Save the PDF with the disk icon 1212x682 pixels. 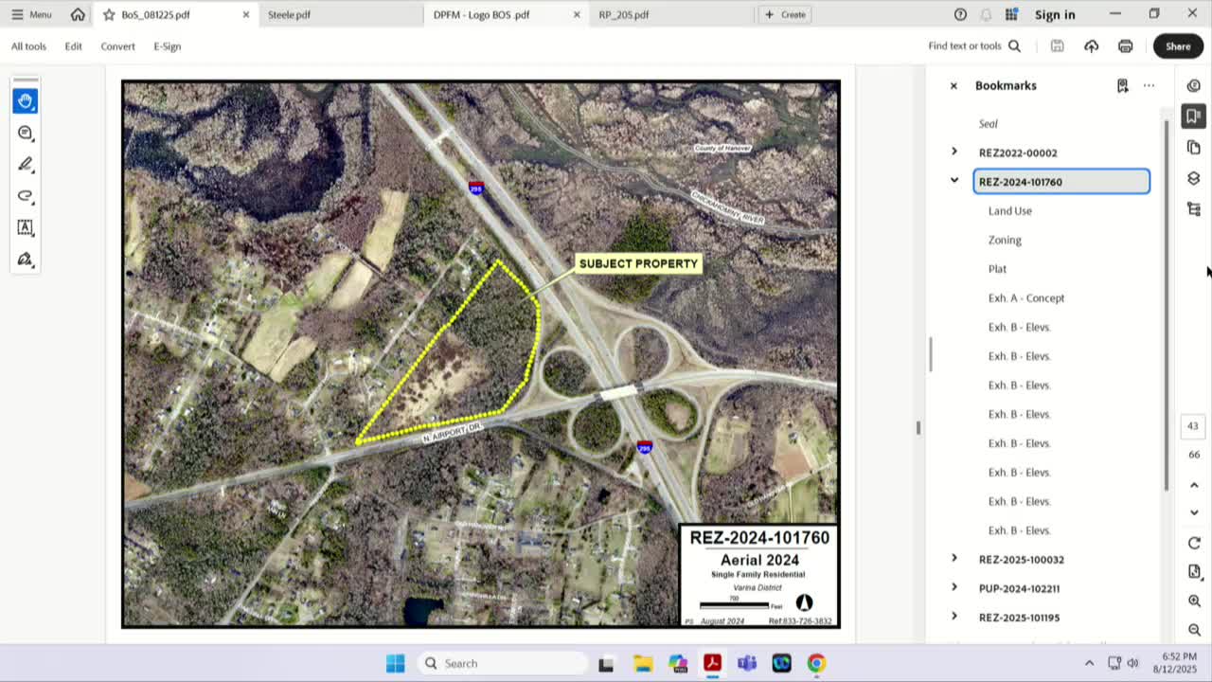pyautogui.click(x=1058, y=45)
